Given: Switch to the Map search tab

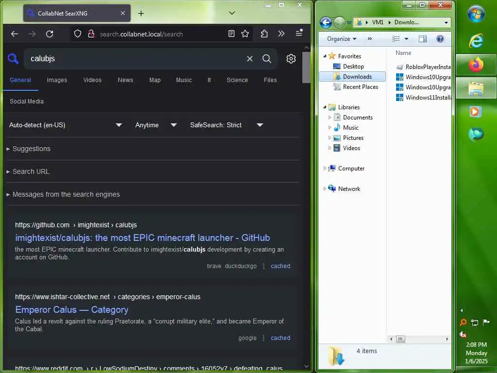Looking at the screenshot, I should point(155,80).
